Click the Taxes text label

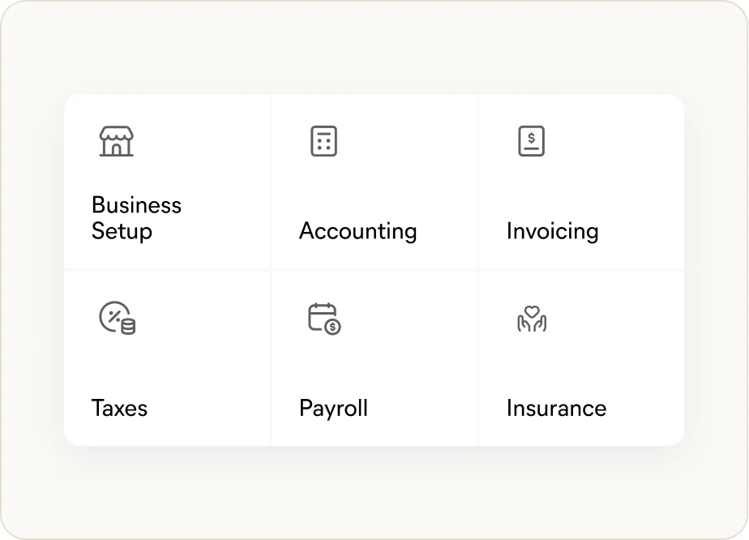click(x=119, y=408)
